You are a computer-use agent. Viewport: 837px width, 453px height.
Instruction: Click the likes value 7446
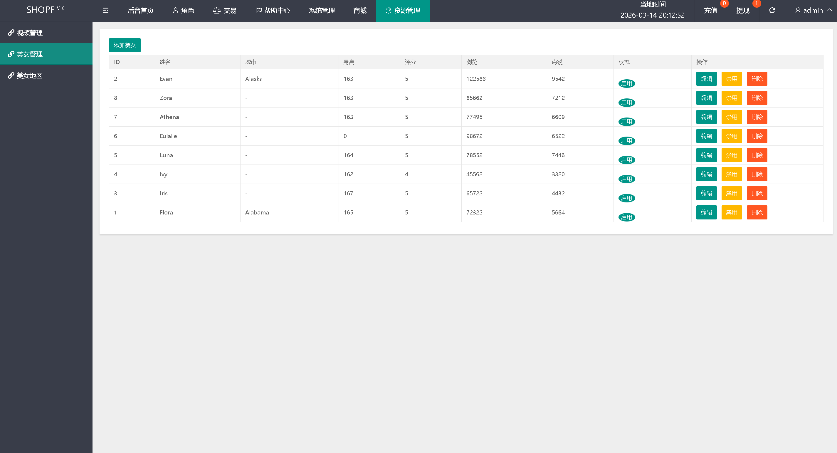pyautogui.click(x=558, y=155)
